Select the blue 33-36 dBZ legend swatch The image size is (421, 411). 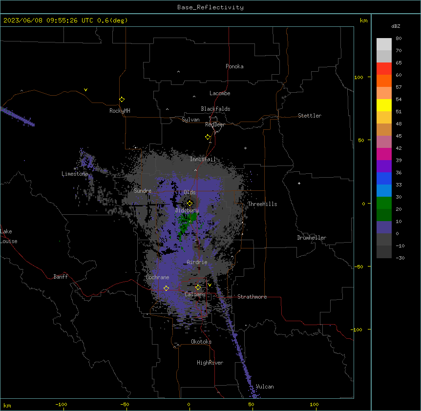click(x=384, y=178)
